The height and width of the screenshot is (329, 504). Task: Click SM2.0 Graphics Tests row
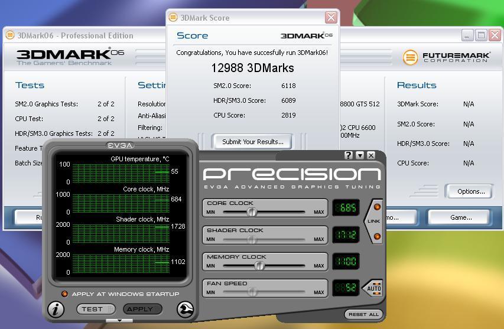tap(64, 104)
